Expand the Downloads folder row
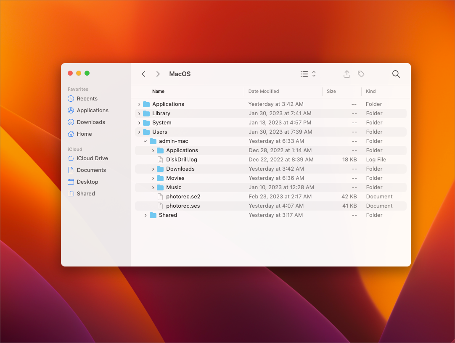This screenshot has width=455, height=343. tap(153, 169)
